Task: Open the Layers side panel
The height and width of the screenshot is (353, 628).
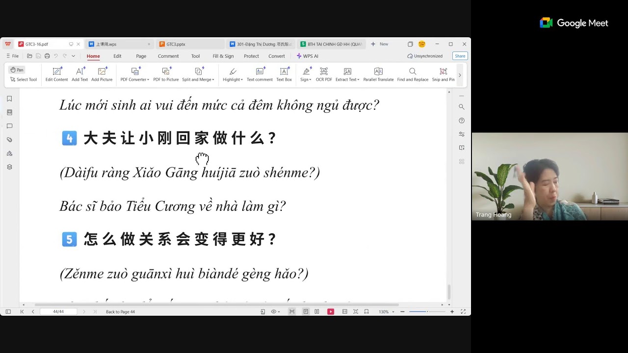Action: tap(9, 167)
